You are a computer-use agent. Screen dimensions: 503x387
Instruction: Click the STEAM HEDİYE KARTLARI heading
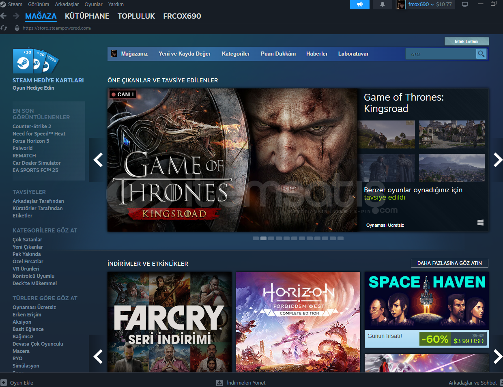pyautogui.click(x=48, y=80)
